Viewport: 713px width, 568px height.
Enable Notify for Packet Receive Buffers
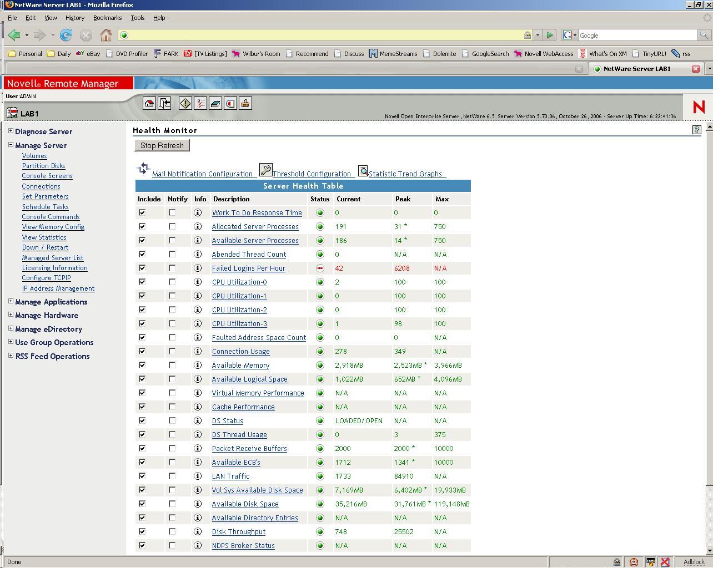172,448
